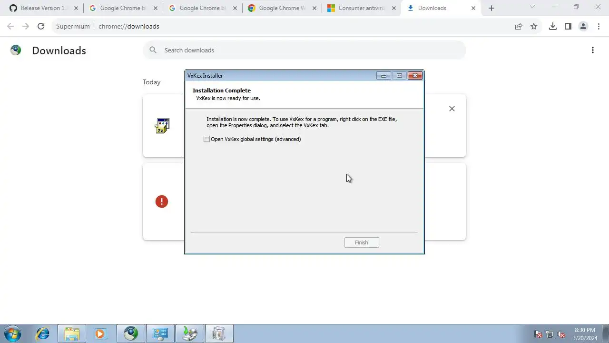Open Action Center flag in tray
Image resolution: width=609 pixels, height=343 pixels.
538,334
